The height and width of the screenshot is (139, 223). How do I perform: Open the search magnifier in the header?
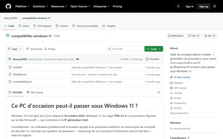click(178, 6)
